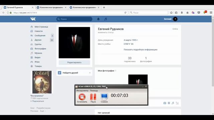This screenshot has width=214, height=120.
Task: Open Реклама footer link
Action: 34,111
